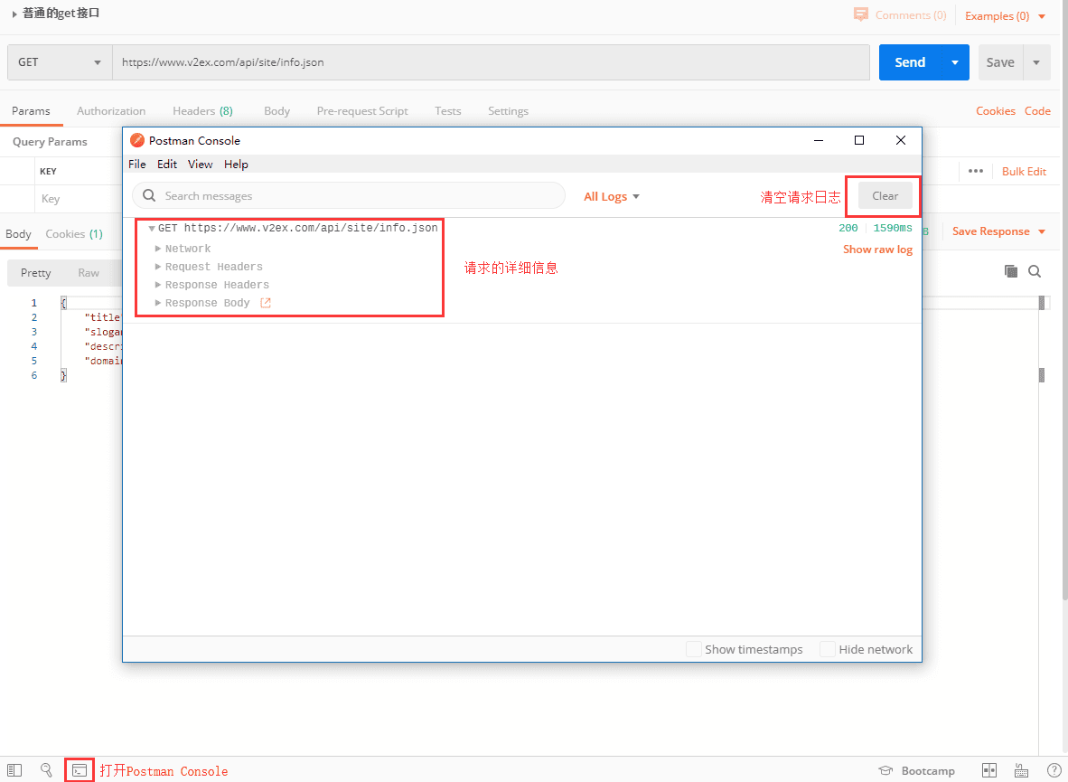Open the Code link

click(1037, 110)
